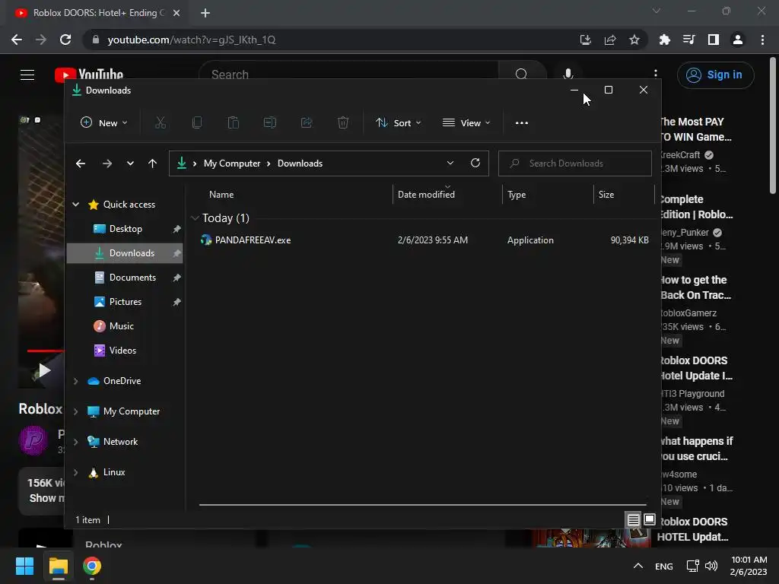Open Chrome extensions puzzle icon
This screenshot has height=584, width=779.
point(664,40)
